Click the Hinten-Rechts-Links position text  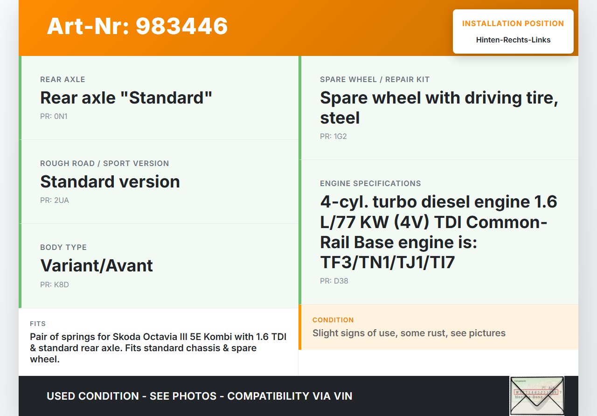click(x=513, y=40)
